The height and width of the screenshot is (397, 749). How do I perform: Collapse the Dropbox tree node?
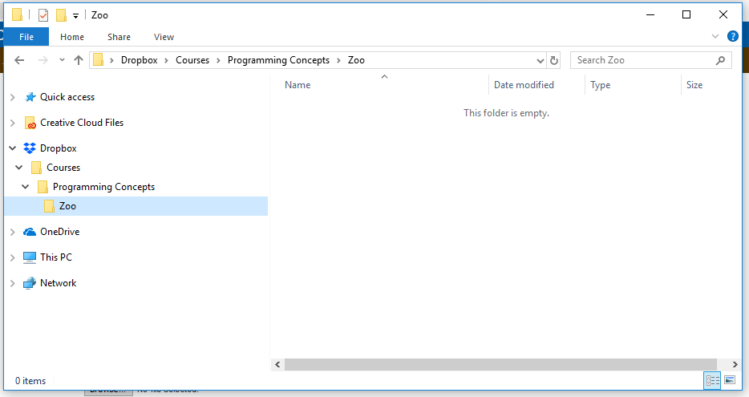click(x=12, y=148)
